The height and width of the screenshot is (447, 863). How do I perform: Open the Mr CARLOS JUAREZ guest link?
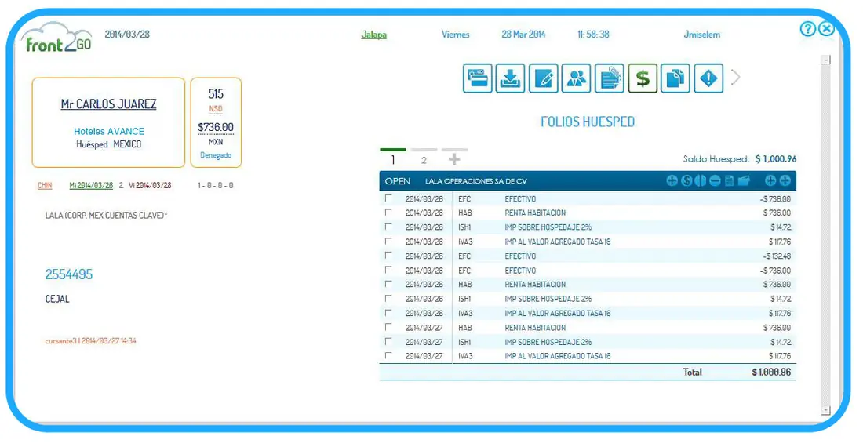pyautogui.click(x=108, y=104)
